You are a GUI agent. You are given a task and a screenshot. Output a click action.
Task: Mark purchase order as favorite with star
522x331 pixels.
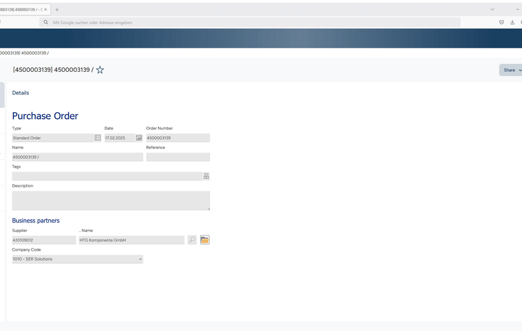point(100,70)
